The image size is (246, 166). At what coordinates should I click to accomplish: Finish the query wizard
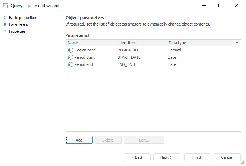(198, 157)
